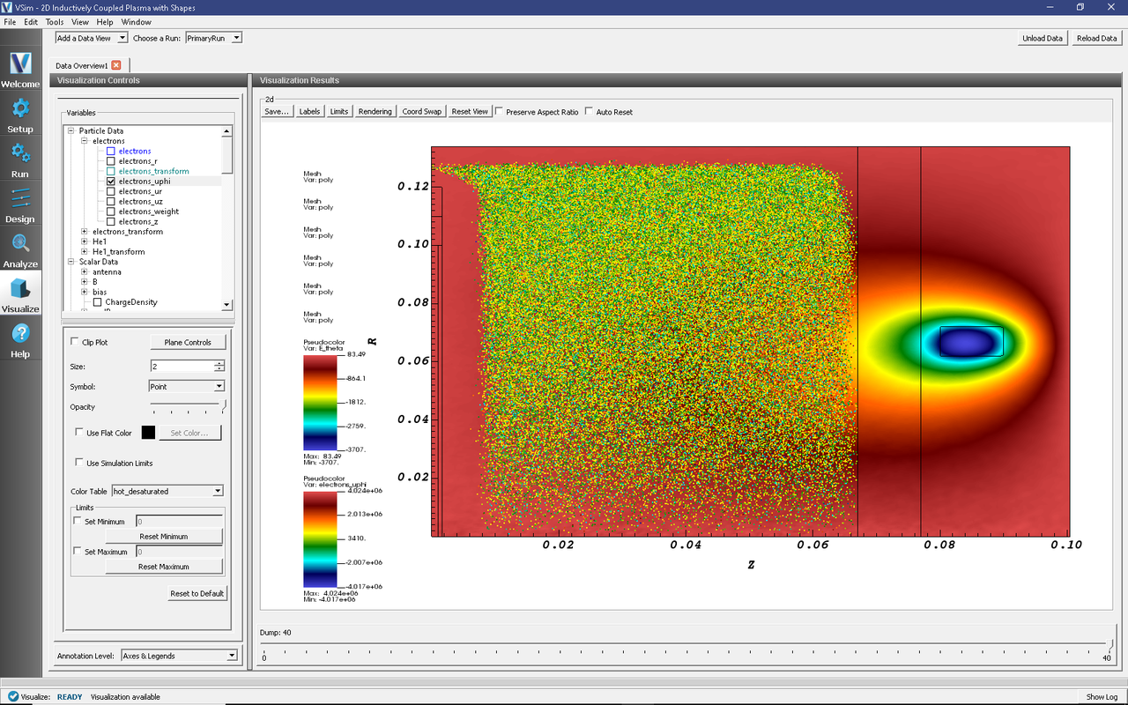The height and width of the screenshot is (705, 1128).
Task: Toggle Use Flat Color checkbox
Action: coord(80,433)
